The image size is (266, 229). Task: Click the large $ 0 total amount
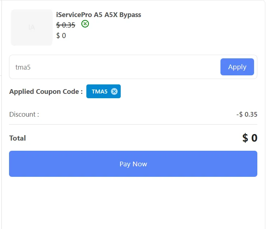point(250,138)
